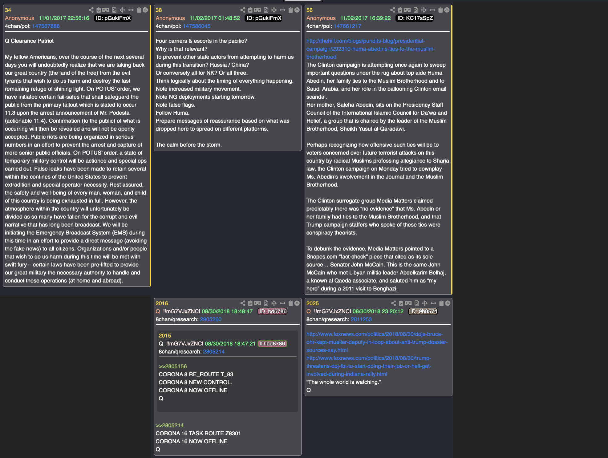
Task: Click the four-arrow move icon on post 2025
Action: click(x=425, y=303)
